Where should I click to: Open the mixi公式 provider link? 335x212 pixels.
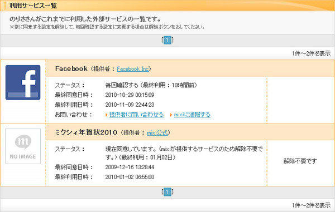point(157,133)
